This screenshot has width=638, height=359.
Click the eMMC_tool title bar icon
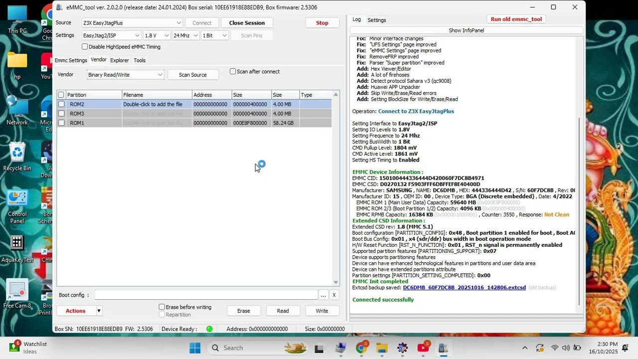point(59,7)
